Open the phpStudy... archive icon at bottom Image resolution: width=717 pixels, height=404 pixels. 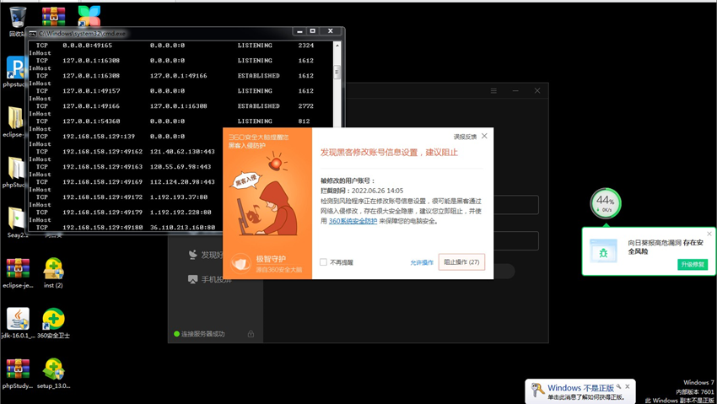(x=18, y=369)
